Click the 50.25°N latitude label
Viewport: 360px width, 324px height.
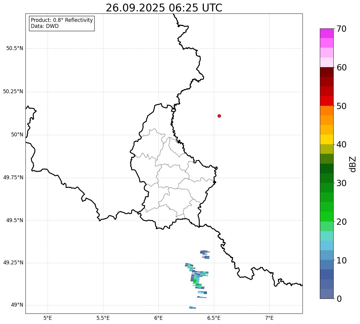tap(13, 91)
